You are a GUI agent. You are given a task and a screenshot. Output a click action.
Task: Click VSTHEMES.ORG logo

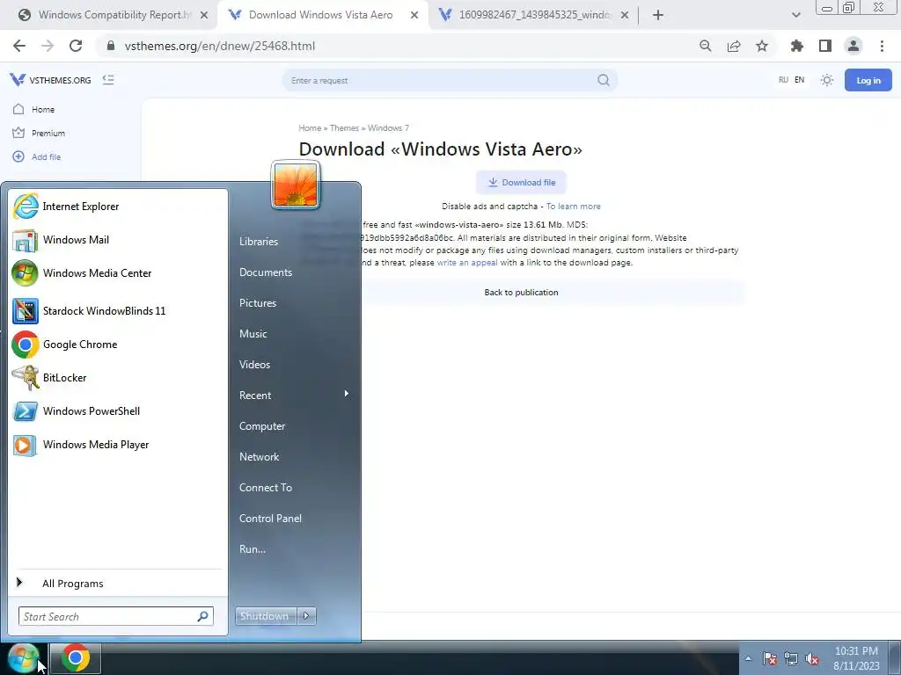[50, 80]
